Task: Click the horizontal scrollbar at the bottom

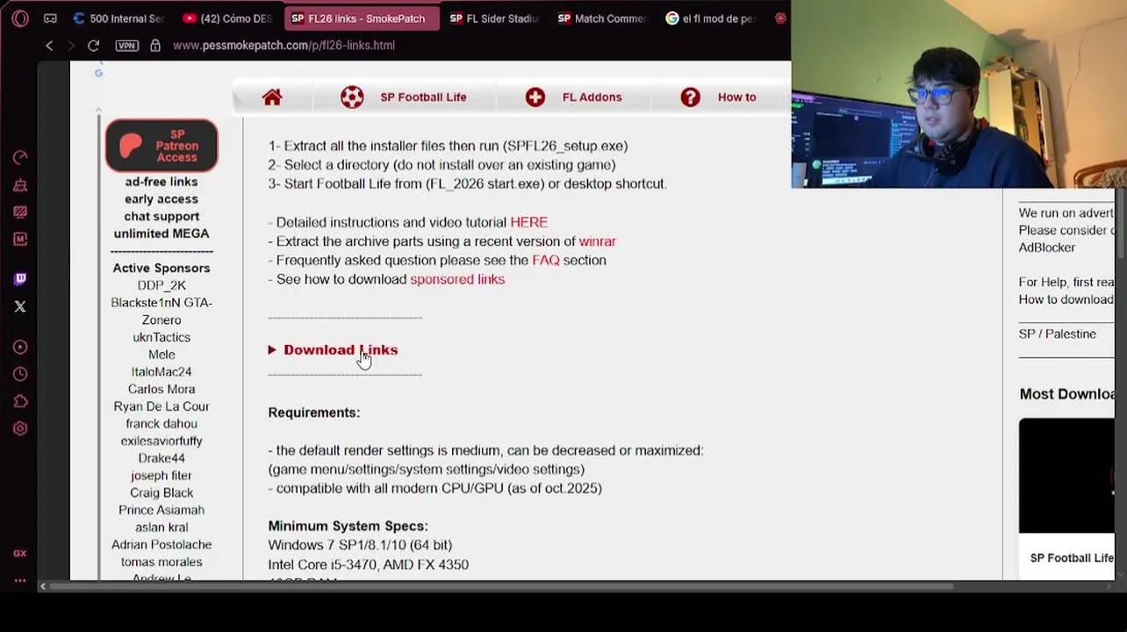Action: click(500, 586)
